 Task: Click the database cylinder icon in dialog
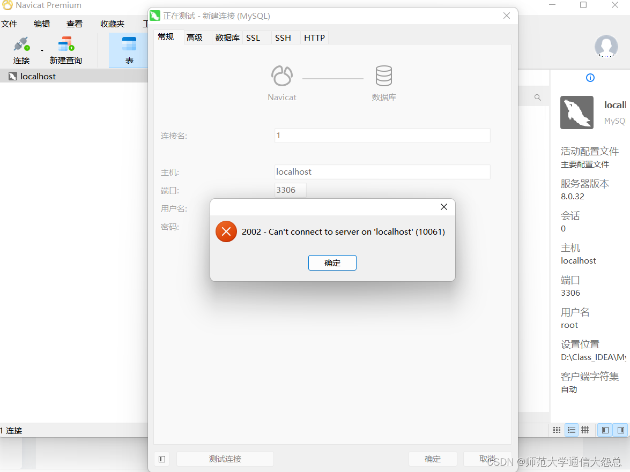(x=384, y=76)
